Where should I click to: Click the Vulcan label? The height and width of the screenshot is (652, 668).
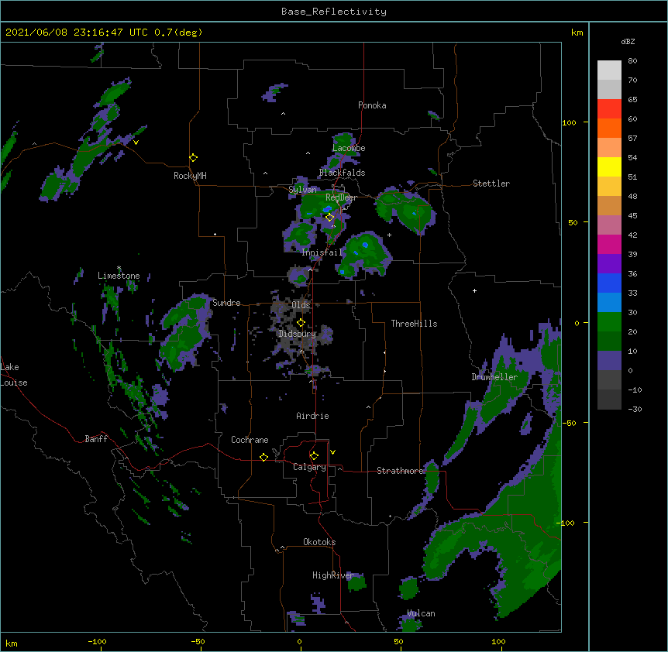pos(421,613)
